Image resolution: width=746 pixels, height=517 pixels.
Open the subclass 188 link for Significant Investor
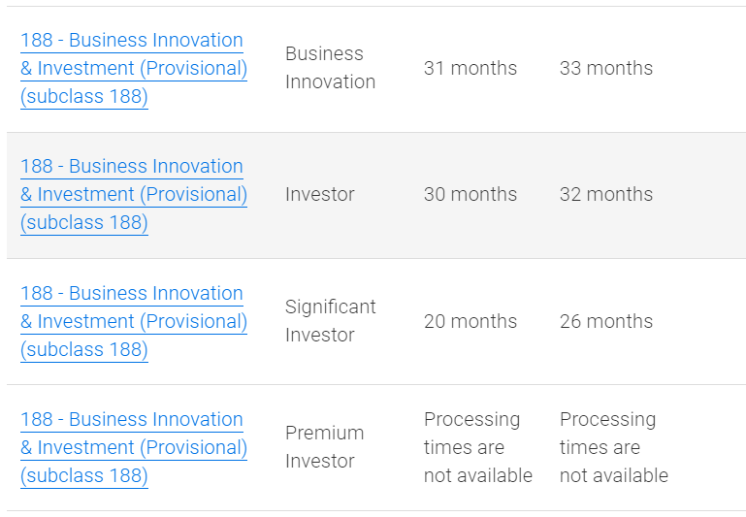(x=133, y=321)
